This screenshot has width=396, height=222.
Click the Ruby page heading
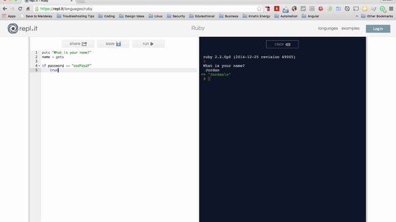click(x=198, y=28)
